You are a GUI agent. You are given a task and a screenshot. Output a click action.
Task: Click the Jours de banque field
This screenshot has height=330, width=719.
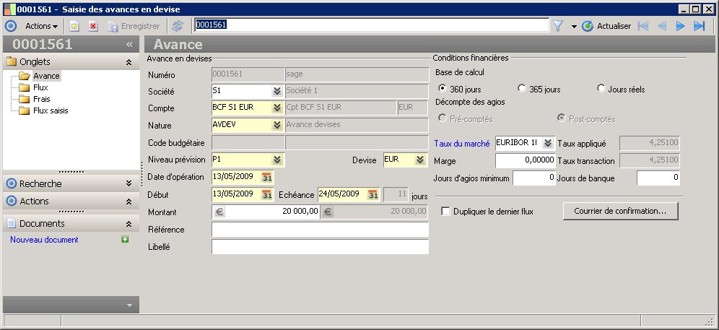coord(658,178)
